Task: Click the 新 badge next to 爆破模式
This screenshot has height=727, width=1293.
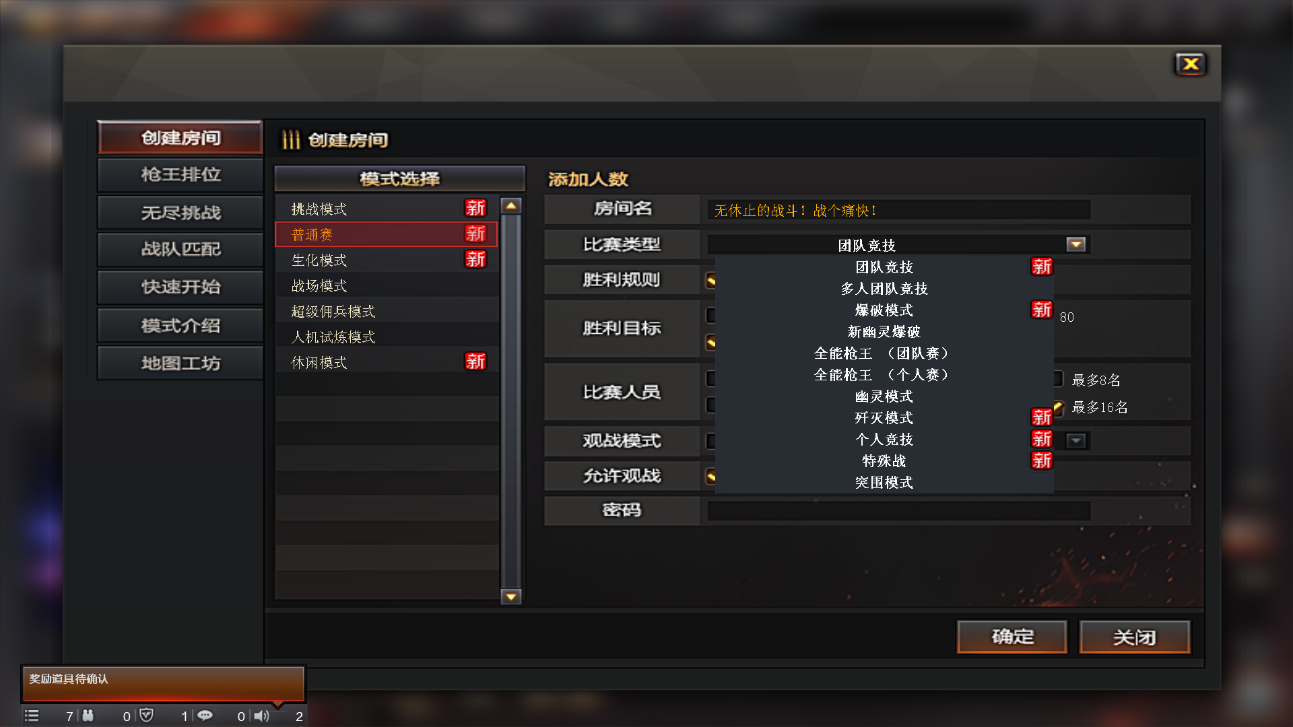Action: pyautogui.click(x=1041, y=310)
